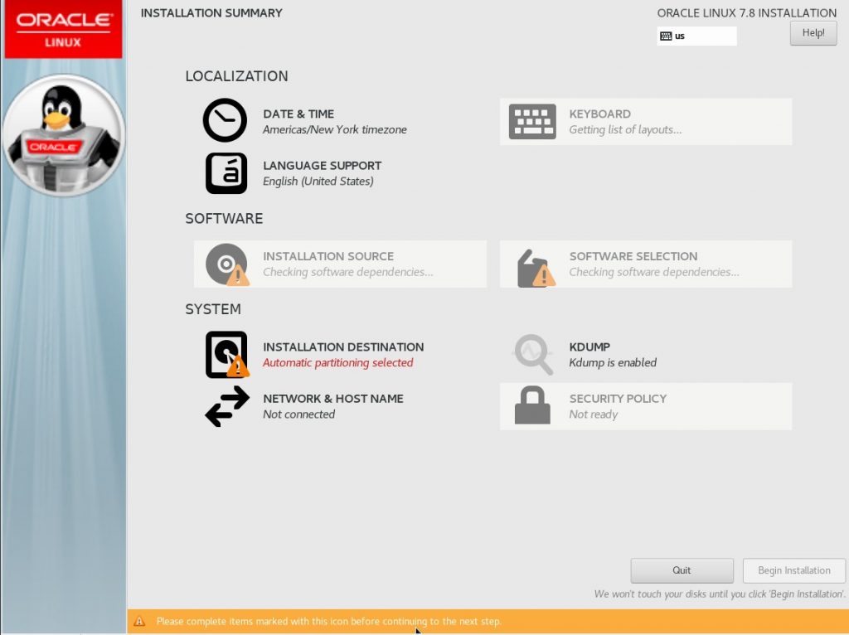Viewport: 849px width, 635px height.
Task: Click the Oracle penguin mascot image
Action: pyautogui.click(x=64, y=135)
